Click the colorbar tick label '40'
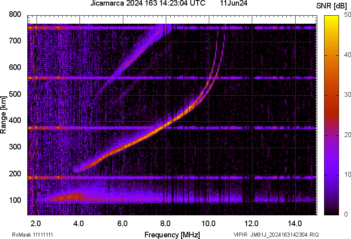351x239 pixels. click(x=347, y=55)
